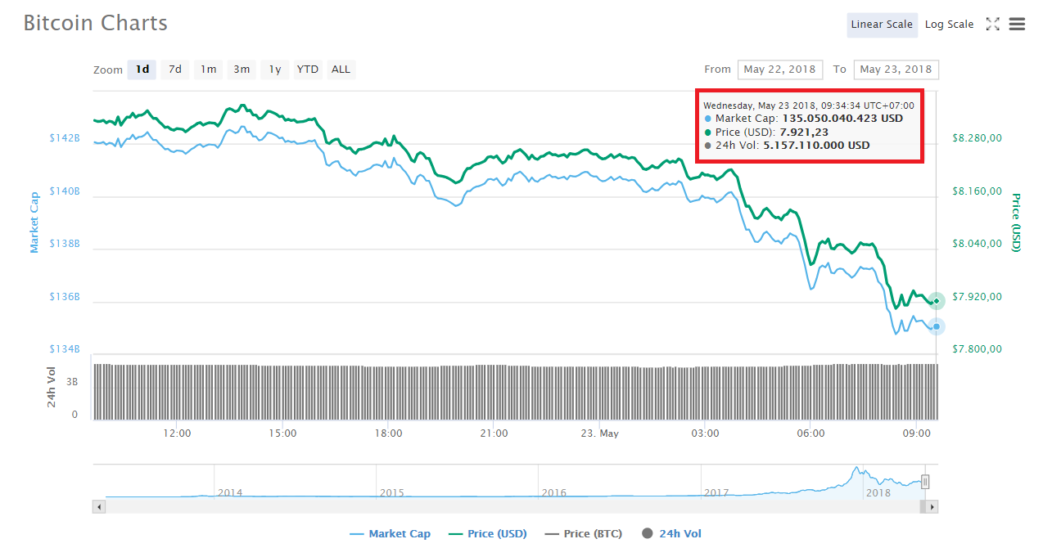Open the chart hamburger menu
The image size is (1043, 548).
[1017, 25]
